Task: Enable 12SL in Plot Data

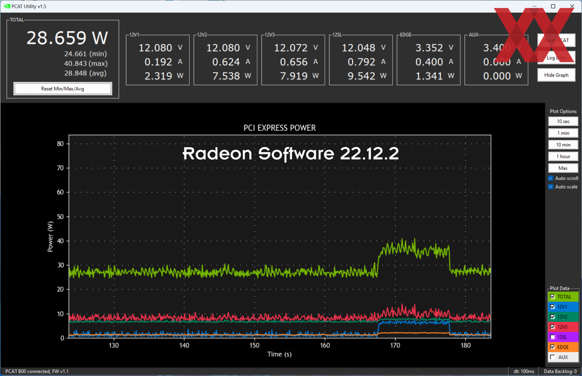Action: pos(553,337)
